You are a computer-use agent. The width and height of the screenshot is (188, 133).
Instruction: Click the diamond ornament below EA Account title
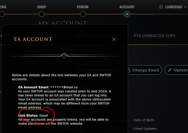pyautogui.click(x=65, y=55)
